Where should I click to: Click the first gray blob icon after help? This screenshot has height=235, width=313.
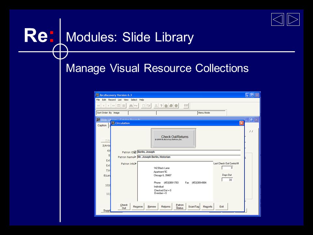[x=166, y=106]
